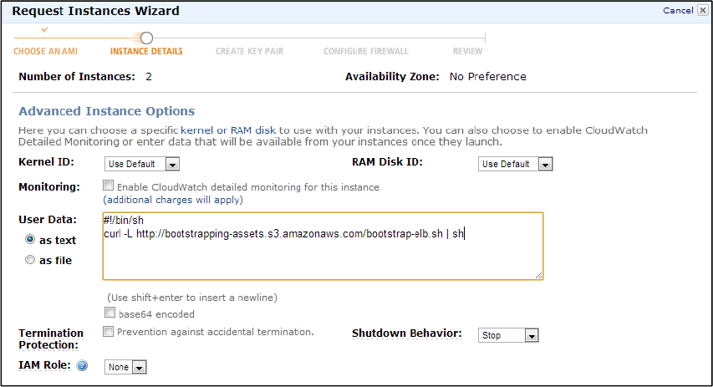Jump to the Configure Firewall step
The image size is (713, 387).
pyautogui.click(x=365, y=51)
